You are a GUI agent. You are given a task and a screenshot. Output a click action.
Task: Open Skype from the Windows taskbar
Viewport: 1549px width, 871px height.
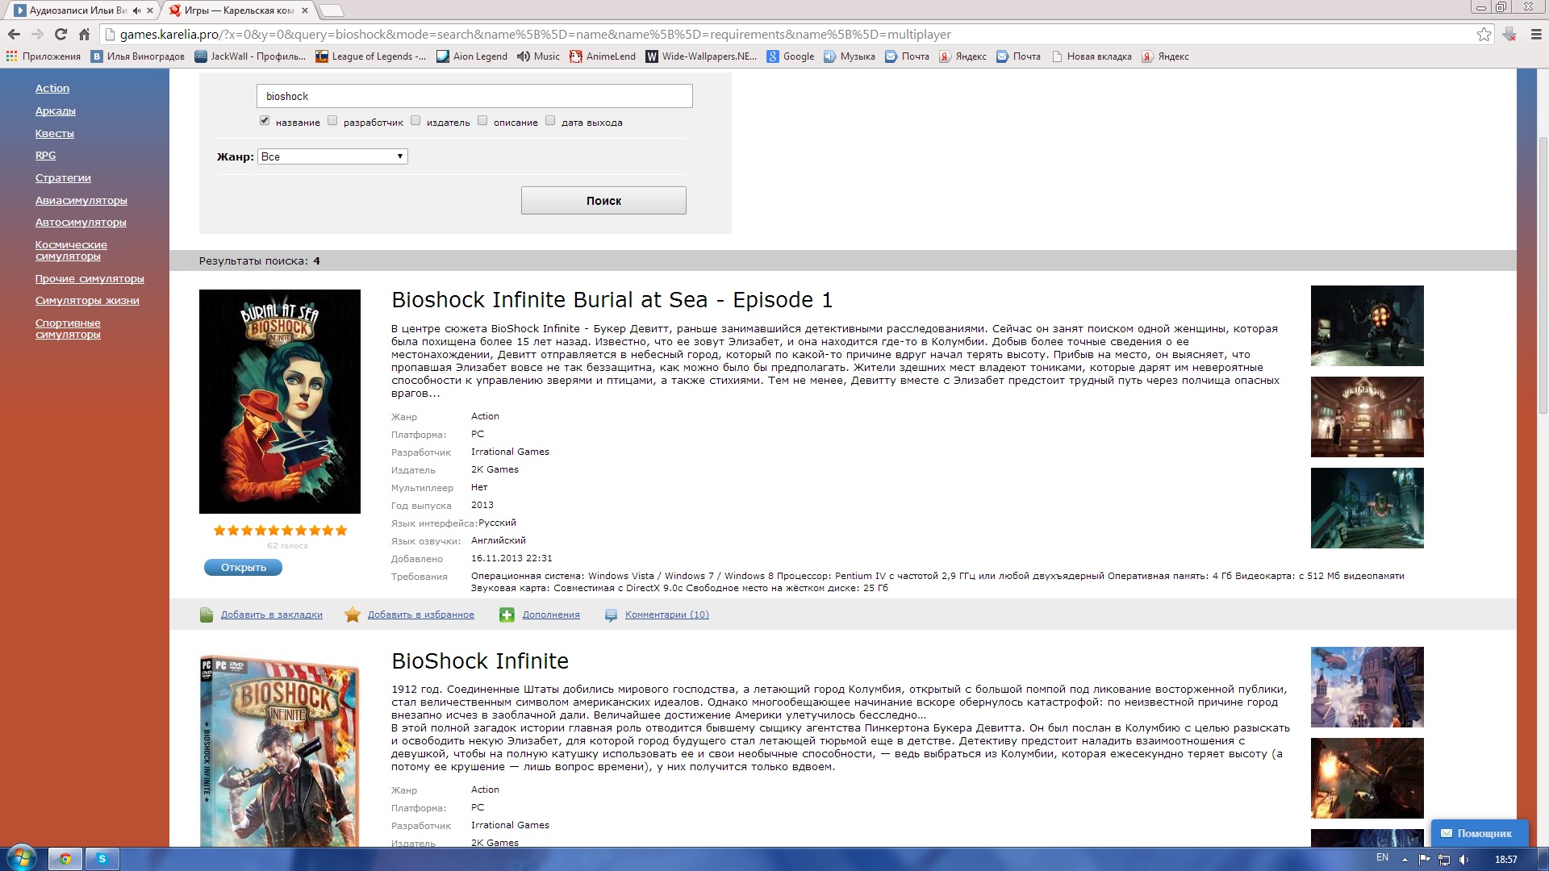(x=102, y=859)
